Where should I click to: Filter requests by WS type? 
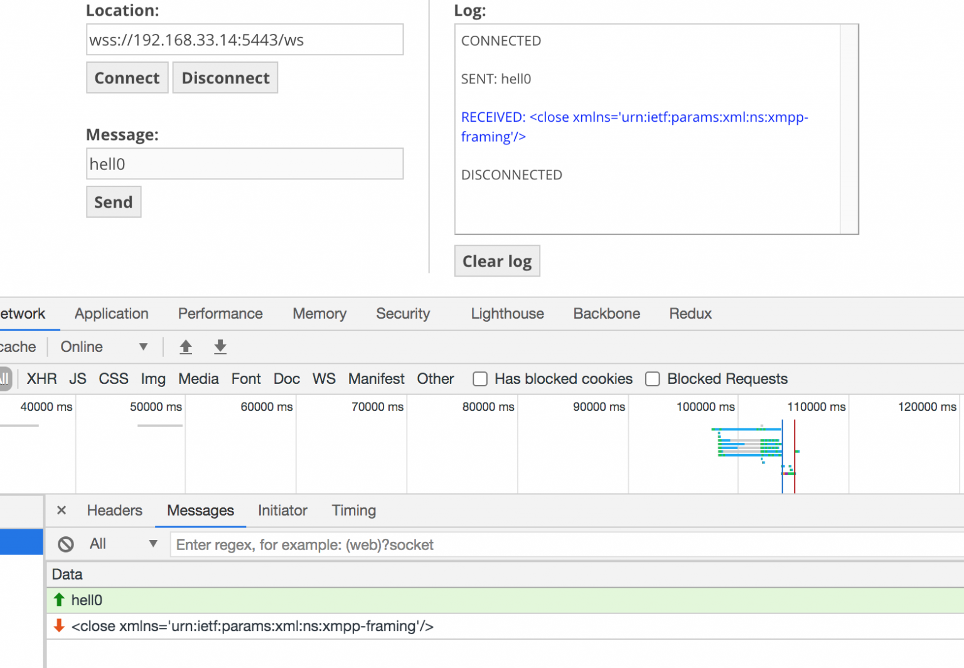click(x=324, y=379)
